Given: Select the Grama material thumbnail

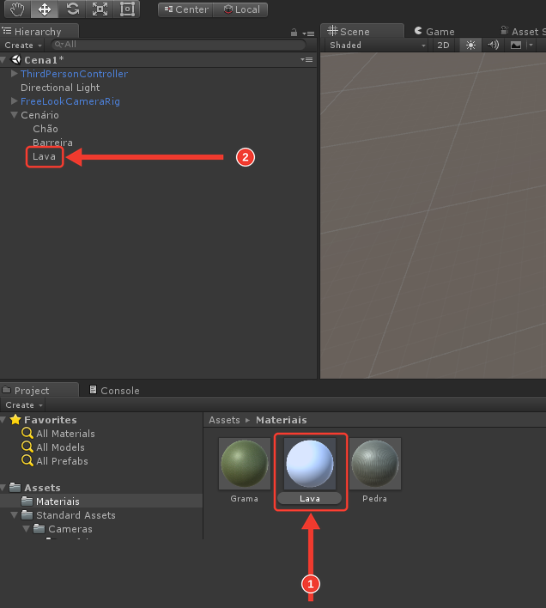Looking at the screenshot, I should click(245, 464).
